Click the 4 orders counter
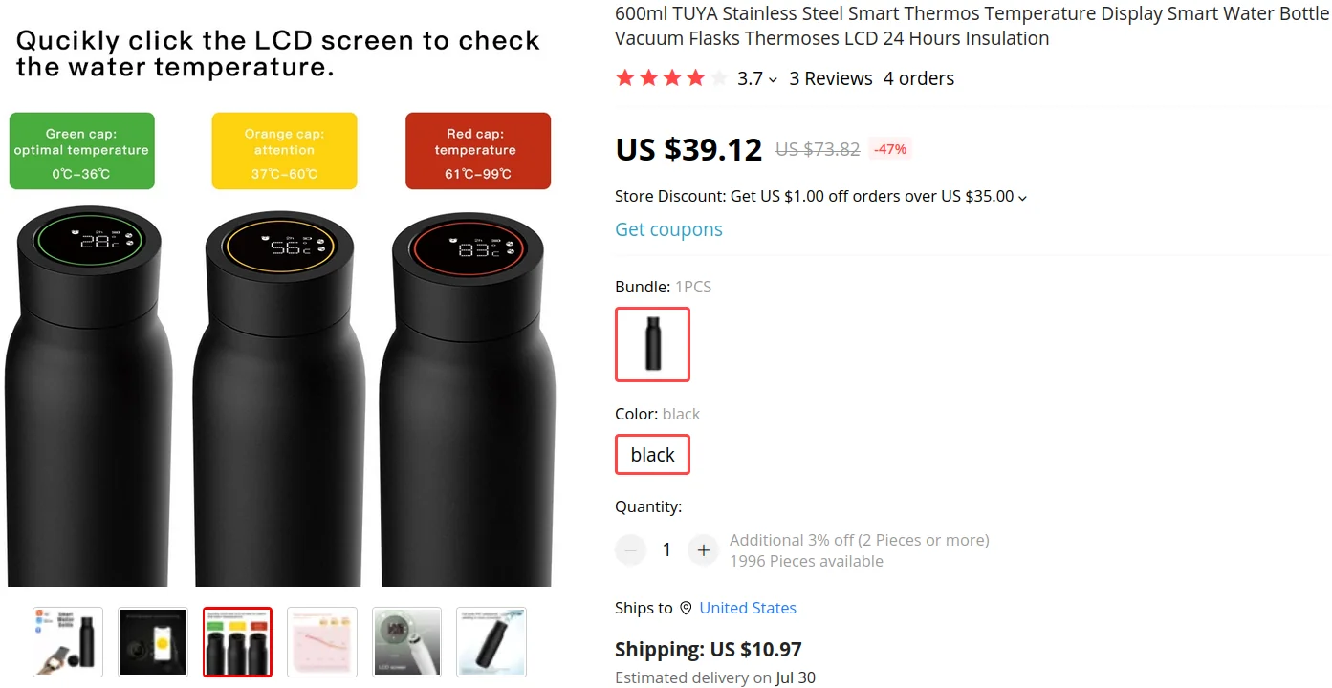This screenshot has height=688, width=1332. pyautogui.click(x=919, y=78)
